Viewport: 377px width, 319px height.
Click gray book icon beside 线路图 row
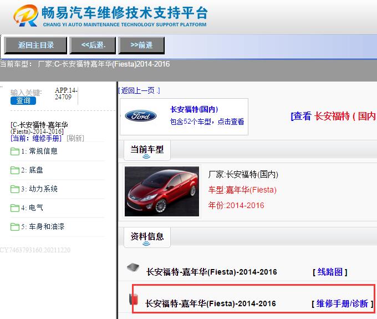click(133, 267)
